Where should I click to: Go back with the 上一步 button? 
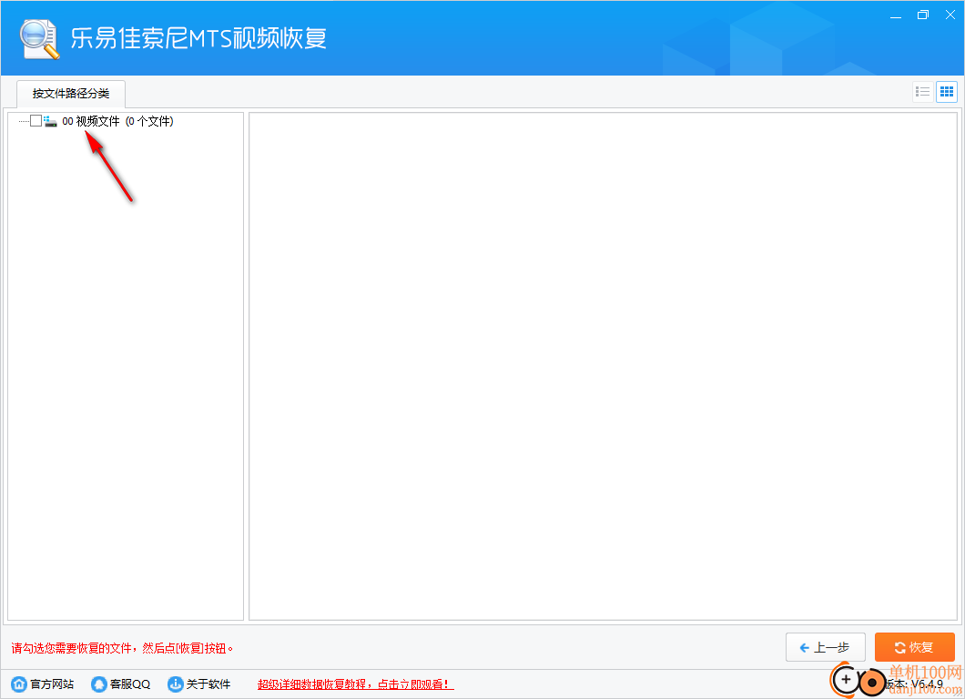[x=826, y=647]
